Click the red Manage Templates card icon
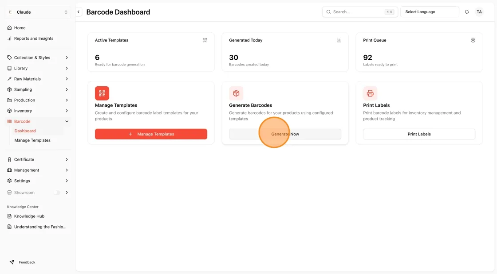 click(102, 93)
